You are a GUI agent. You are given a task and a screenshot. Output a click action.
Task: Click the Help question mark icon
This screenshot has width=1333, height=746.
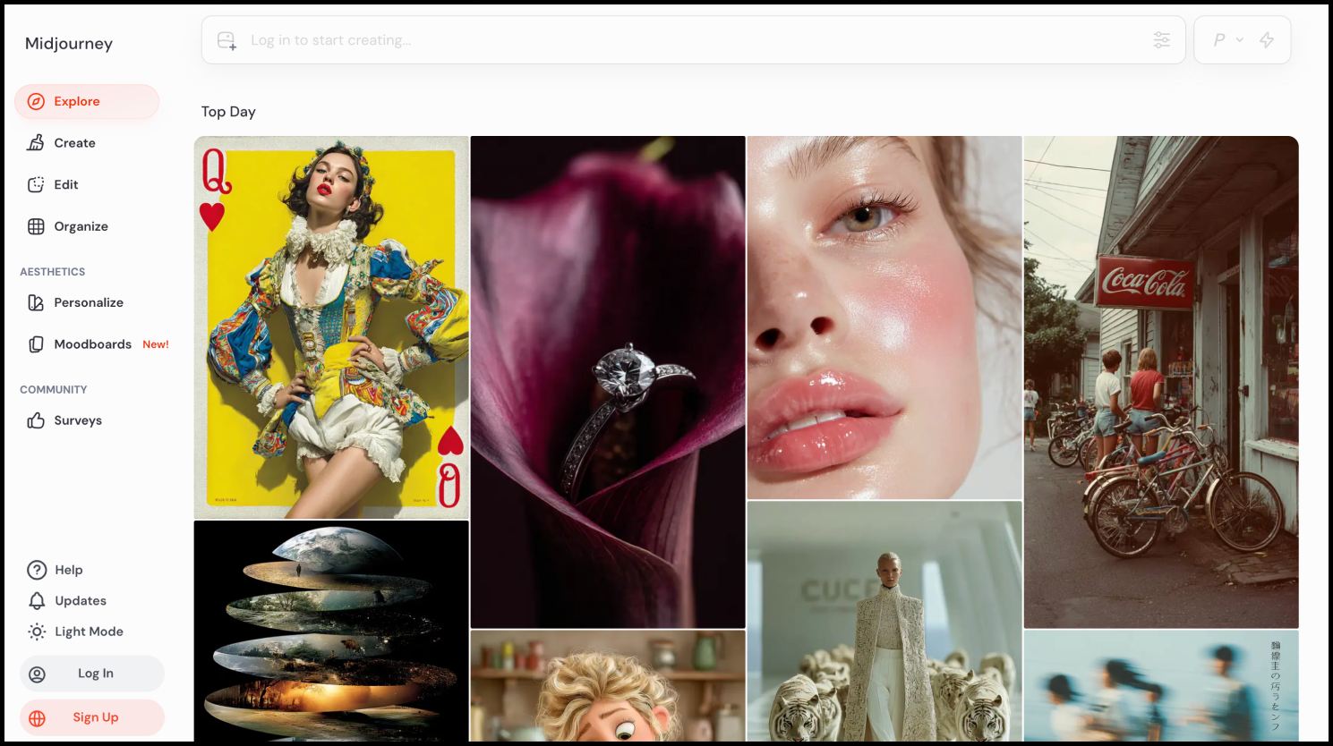[37, 570]
